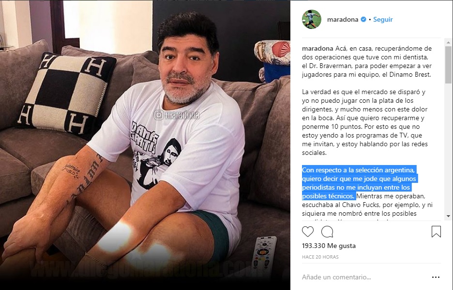The height and width of the screenshot is (290, 453).
Task: View likes list '193.330 Me gusta'
Action: click(329, 246)
